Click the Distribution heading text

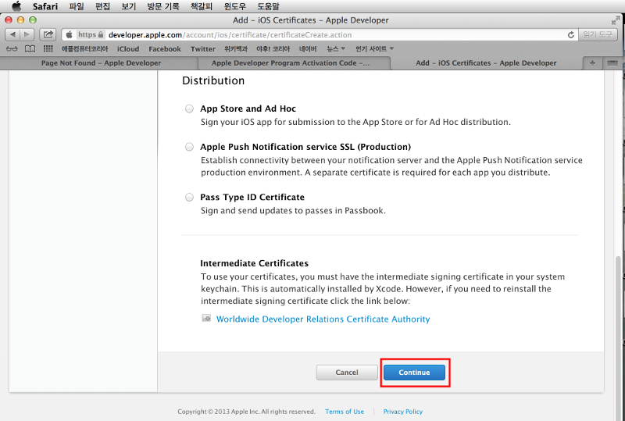tap(213, 80)
